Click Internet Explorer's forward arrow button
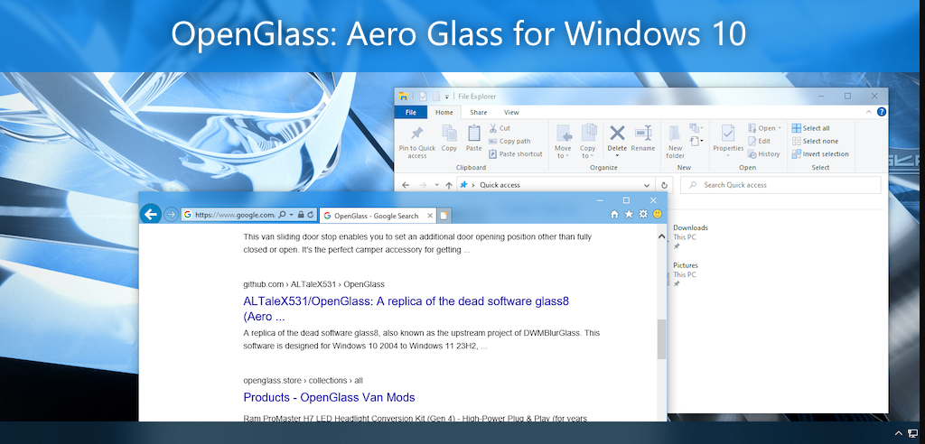The width and height of the screenshot is (925, 444). click(x=171, y=215)
